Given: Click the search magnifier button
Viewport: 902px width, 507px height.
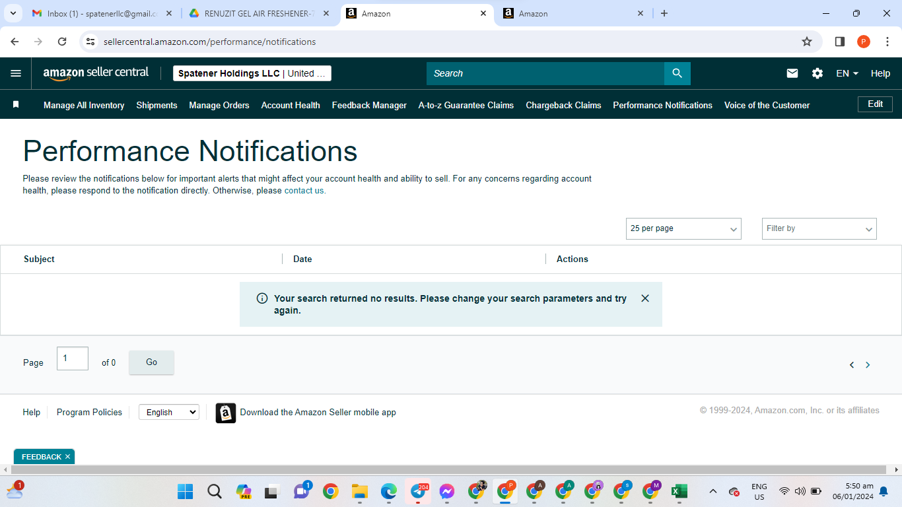Looking at the screenshot, I should [677, 73].
